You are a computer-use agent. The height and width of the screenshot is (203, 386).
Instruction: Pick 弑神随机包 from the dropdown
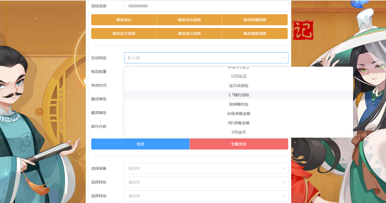(x=239, y=104)
